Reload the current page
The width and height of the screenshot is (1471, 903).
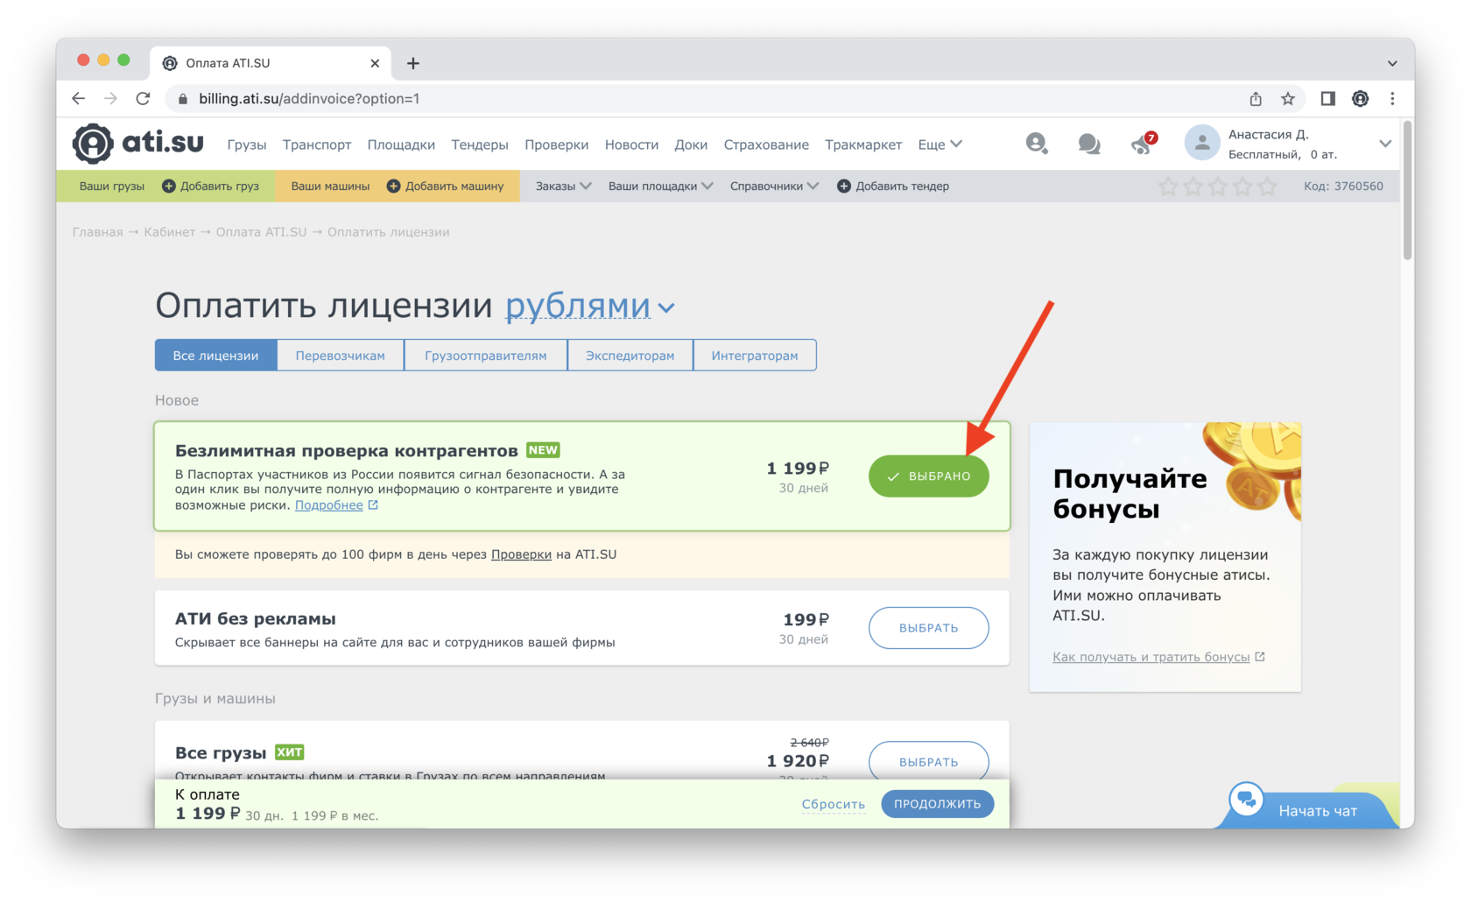tap(143, 99)
